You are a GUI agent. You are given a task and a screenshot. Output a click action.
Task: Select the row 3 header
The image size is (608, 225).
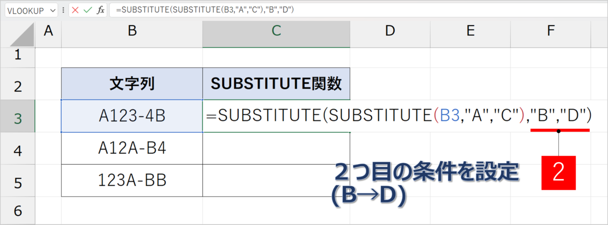click(x=18, y=116)
